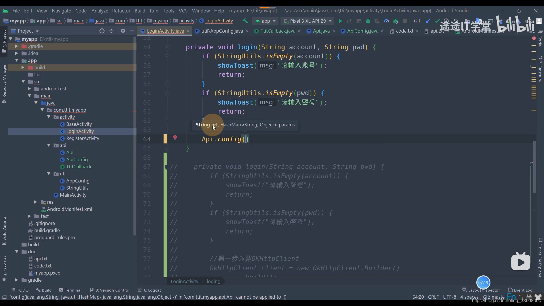
Task: Click the Apply Code Changes icon
Action: click(x=359, y=21)
